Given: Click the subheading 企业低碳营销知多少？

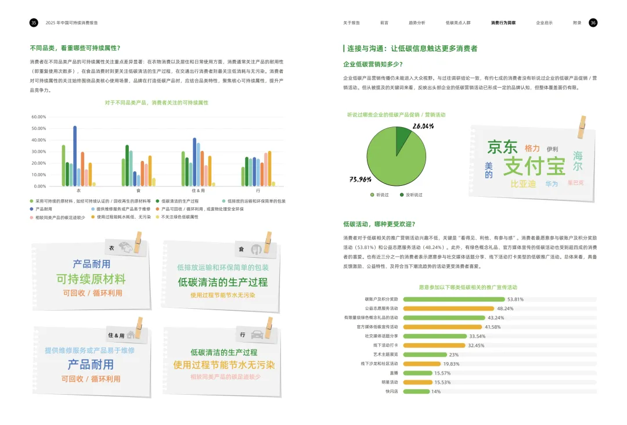Looking at the screenshot, I should 373,64.
